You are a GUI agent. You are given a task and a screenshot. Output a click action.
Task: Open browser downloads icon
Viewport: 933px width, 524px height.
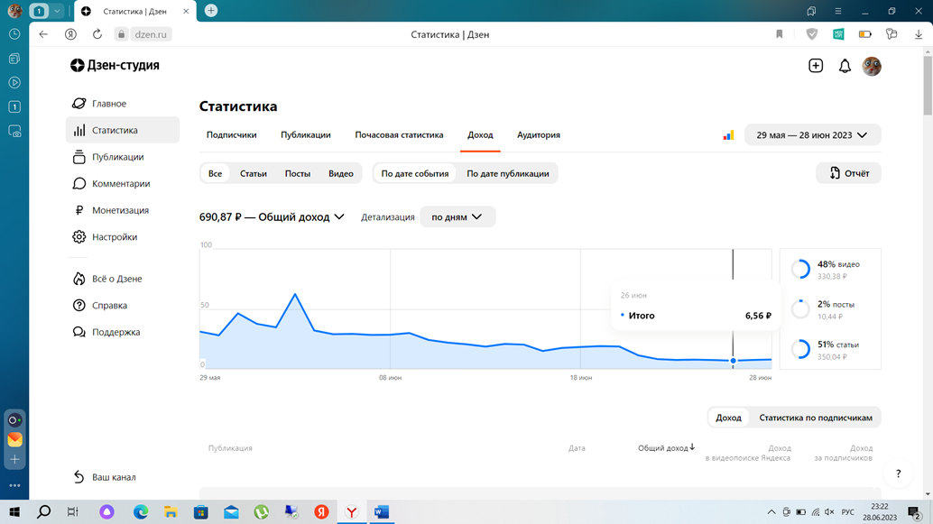point(919,34)
